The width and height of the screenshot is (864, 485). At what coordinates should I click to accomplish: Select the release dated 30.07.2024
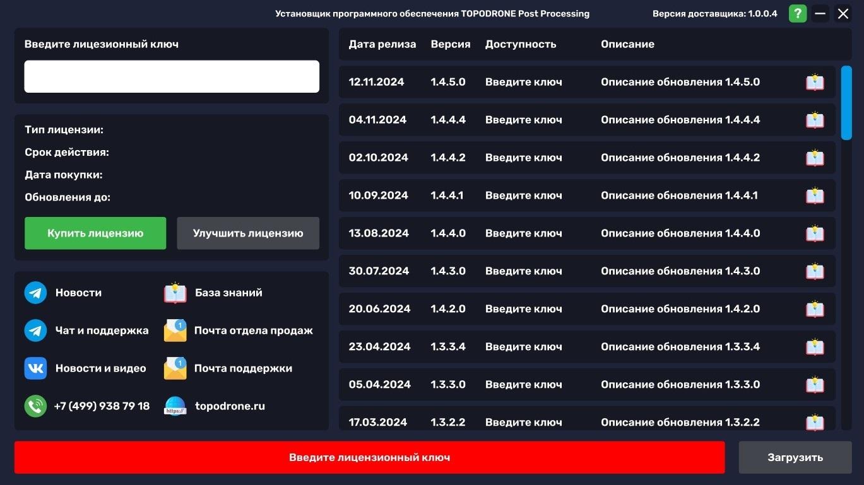tap(587, 271)
